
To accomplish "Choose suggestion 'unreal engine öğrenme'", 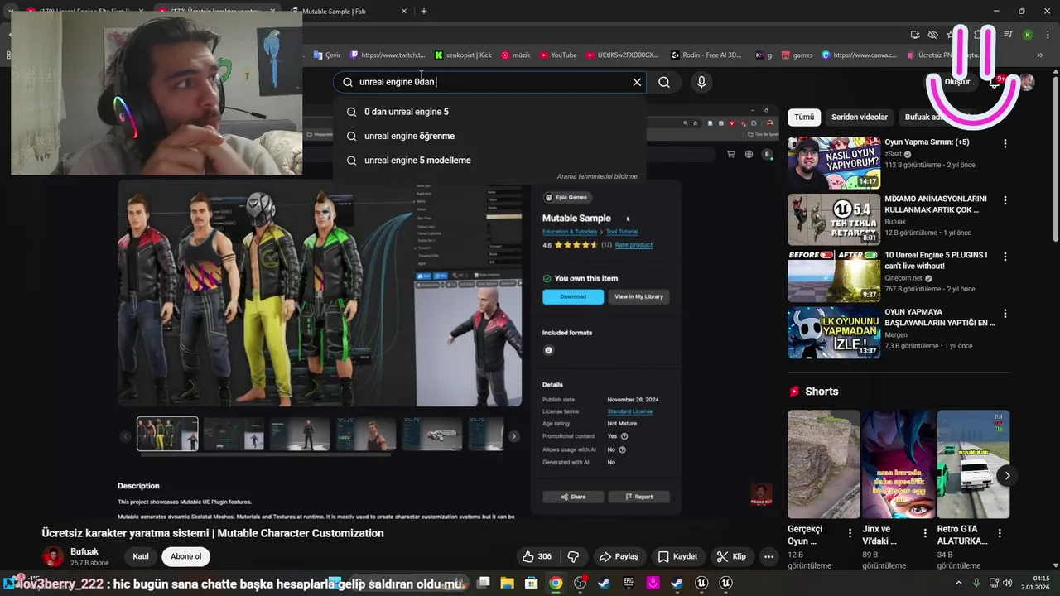I will pyautogui.click(x=489, y=136).
